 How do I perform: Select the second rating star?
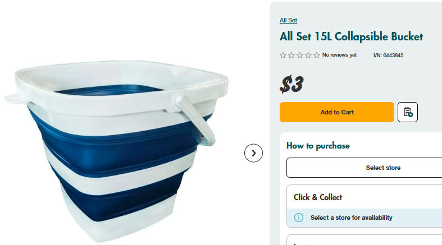click(291, 56)
